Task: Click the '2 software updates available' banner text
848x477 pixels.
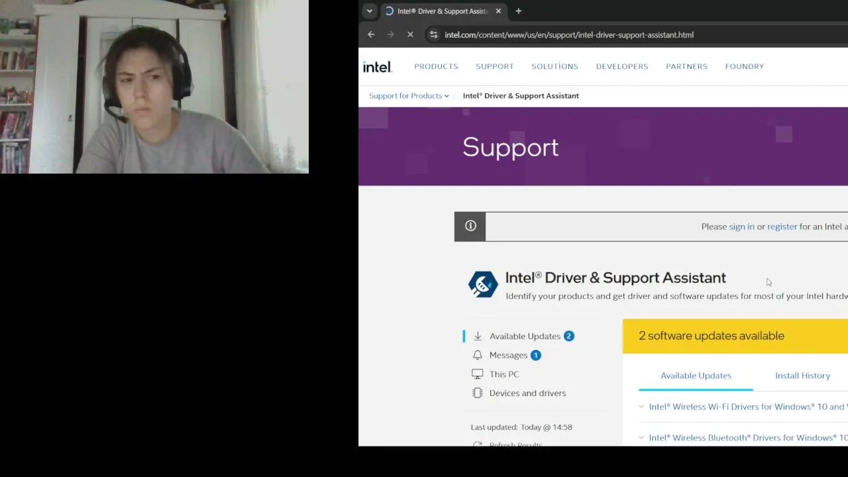Action: click(712, 336)
